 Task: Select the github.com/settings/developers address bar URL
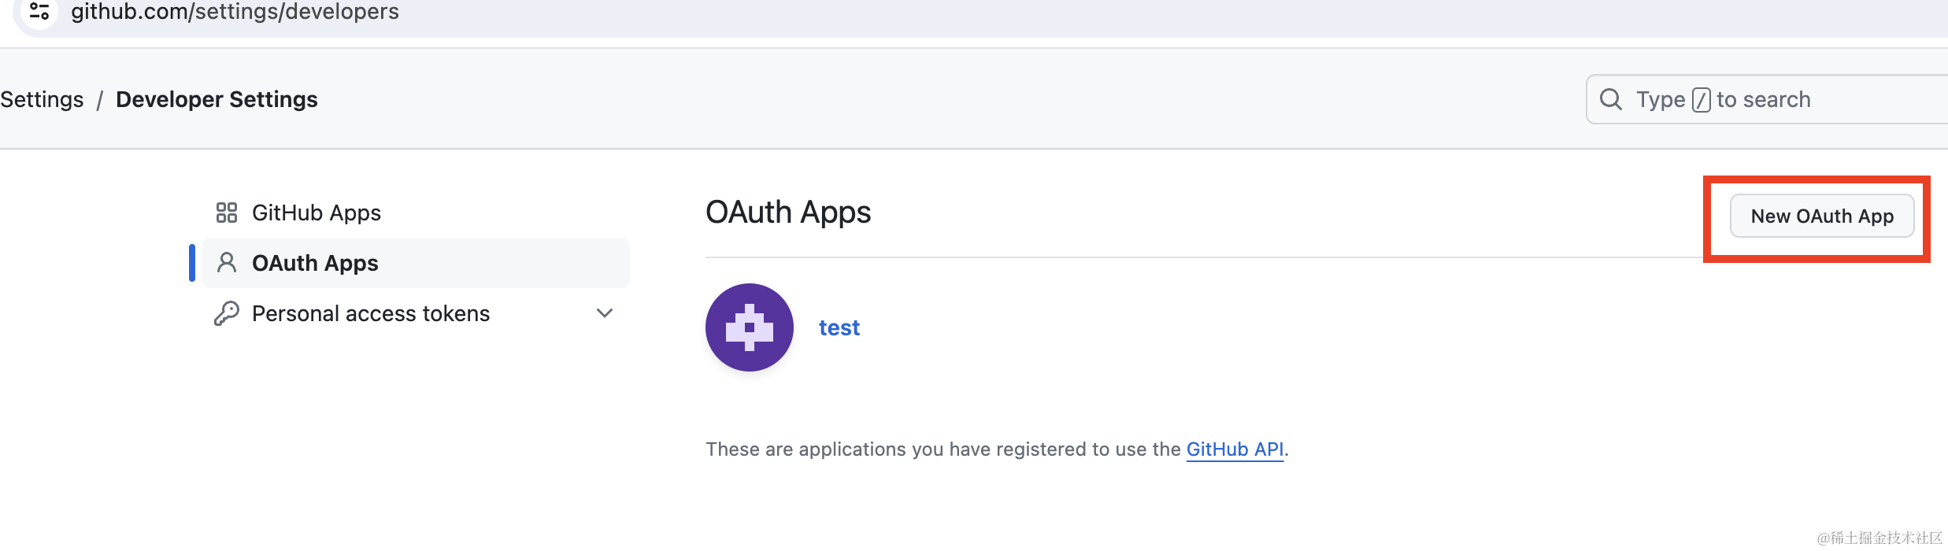235,12
